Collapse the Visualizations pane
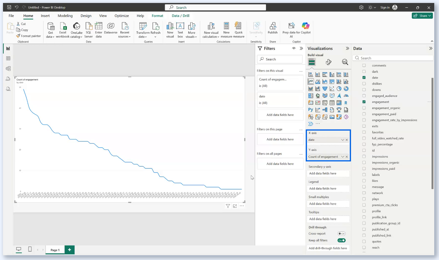Viewport: 439px width, 260px height. pyautogui.click(x=347, y=48)
